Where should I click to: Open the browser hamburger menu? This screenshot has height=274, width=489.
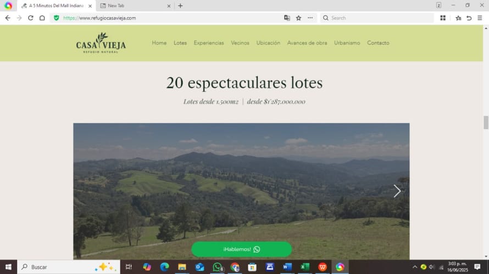480,18
